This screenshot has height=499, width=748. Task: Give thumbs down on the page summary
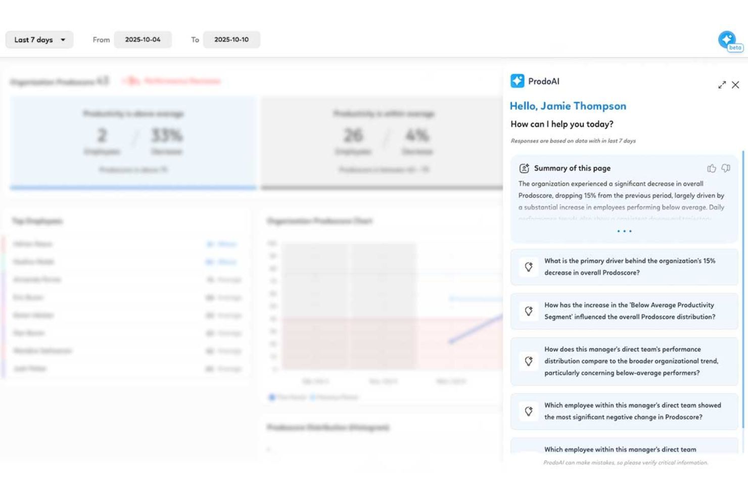[726, 168]
